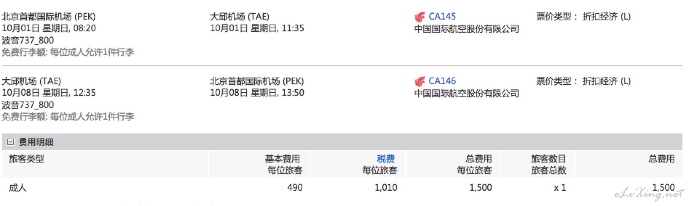Click the 旅客数目 column header

[548, 159]
